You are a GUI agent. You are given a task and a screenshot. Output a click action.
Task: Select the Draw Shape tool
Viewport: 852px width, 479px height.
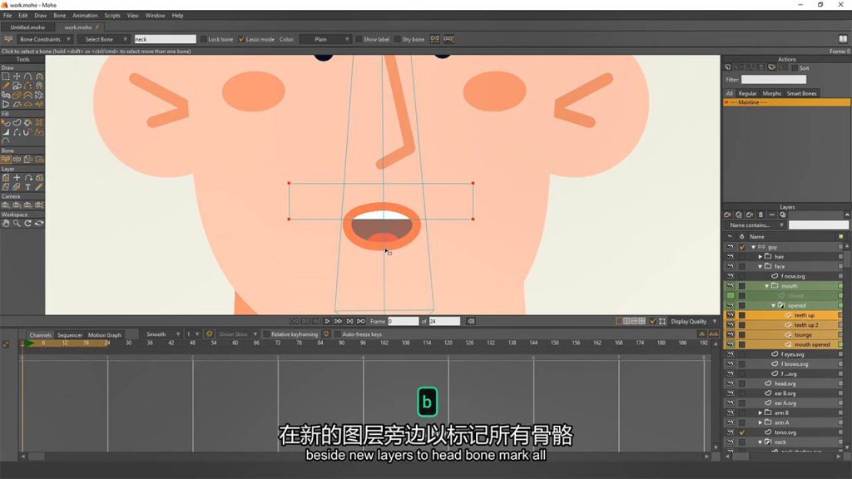click(x=17, y=86)
